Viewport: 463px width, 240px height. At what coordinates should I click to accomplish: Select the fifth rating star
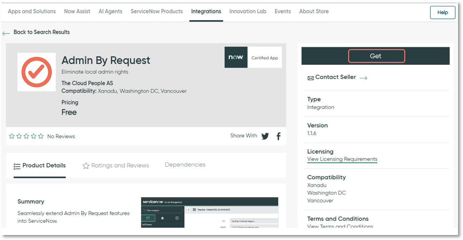pyautogui.click(x=41, y=136)
